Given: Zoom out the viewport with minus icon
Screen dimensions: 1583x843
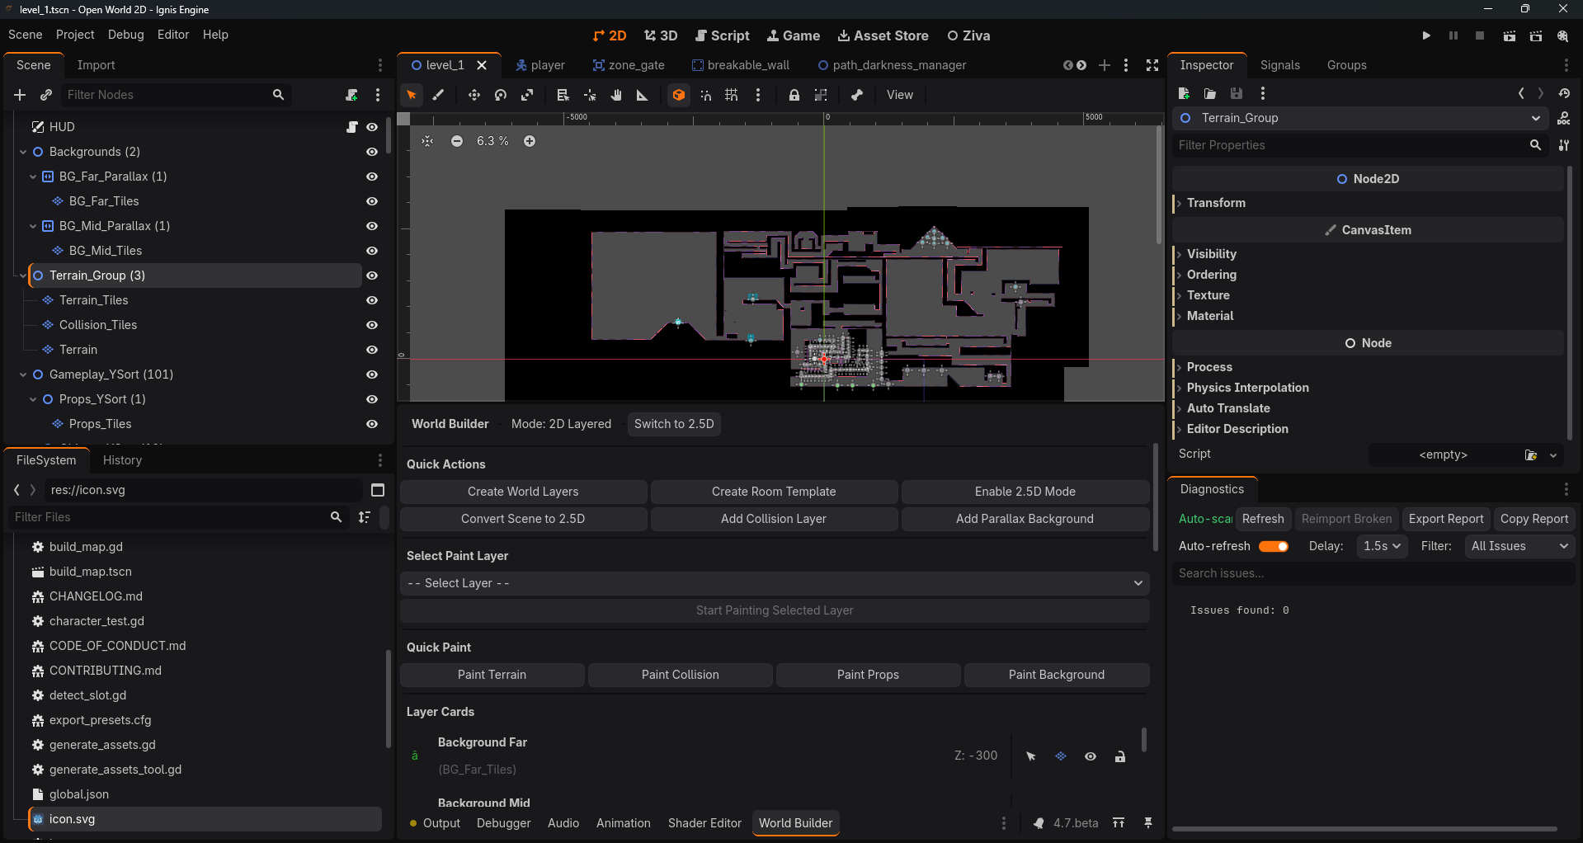Looking at the screenshot, I should 457,141.
